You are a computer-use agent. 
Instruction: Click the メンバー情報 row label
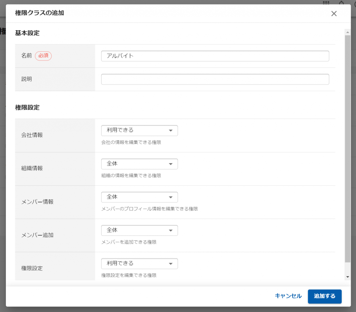click(38, 202)
